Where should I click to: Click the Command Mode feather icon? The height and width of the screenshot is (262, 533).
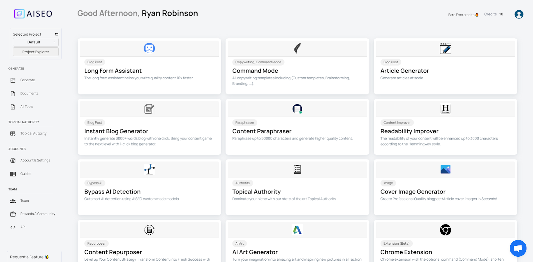pyautogui.click(x=297, y=48)
